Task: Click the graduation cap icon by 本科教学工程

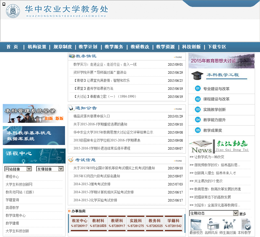Action: (x=197, y=76)
